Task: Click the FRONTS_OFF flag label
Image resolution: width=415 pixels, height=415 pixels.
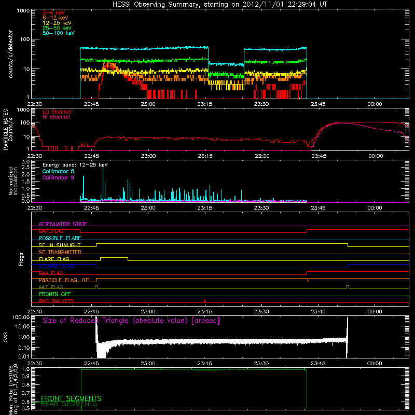Action: 55,294
